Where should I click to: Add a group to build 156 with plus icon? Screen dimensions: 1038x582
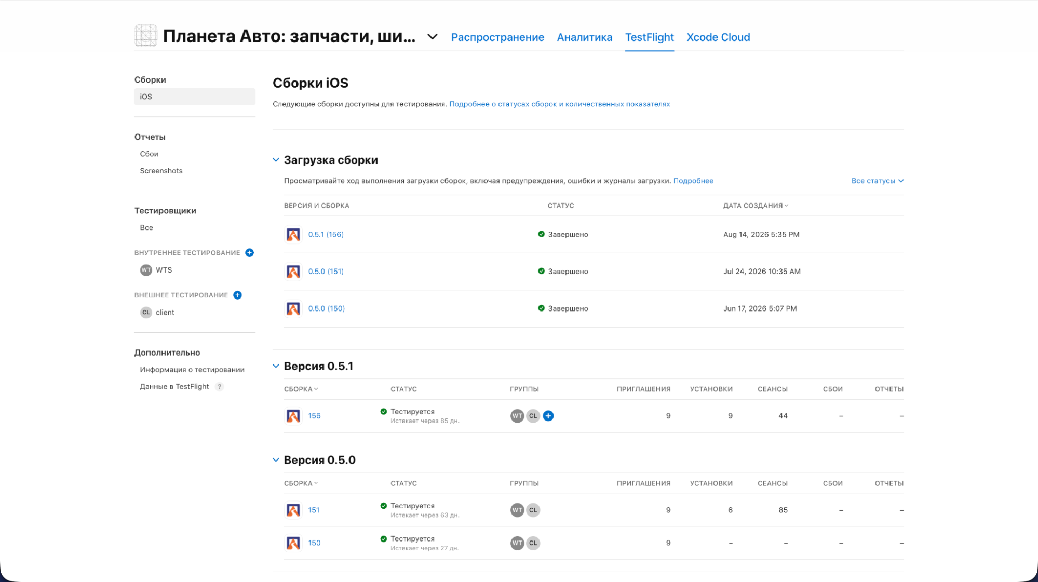548,416
